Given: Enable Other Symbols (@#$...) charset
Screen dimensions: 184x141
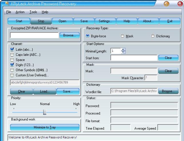Looking at the screenshot, I should tap(12, 70).
